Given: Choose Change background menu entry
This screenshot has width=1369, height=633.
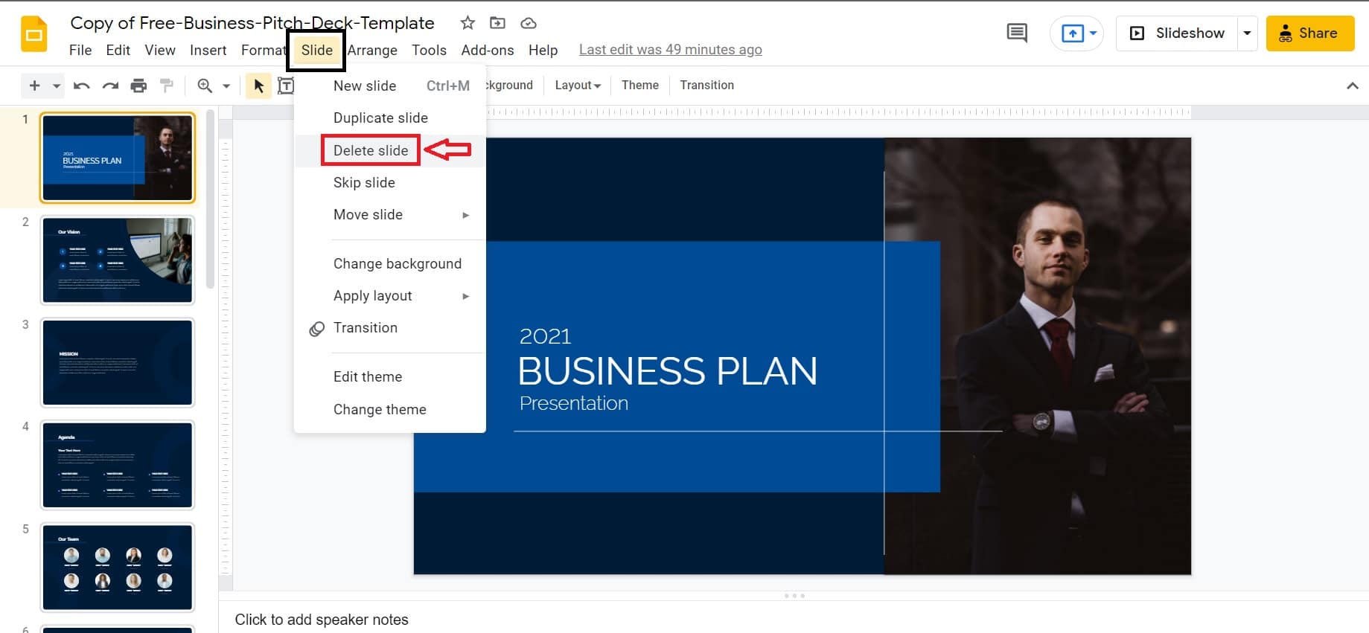Looking at the screenshot, I should tap(390, 263).
